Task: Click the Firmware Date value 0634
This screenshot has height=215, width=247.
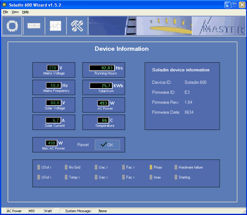Action: tap(189, 112)
